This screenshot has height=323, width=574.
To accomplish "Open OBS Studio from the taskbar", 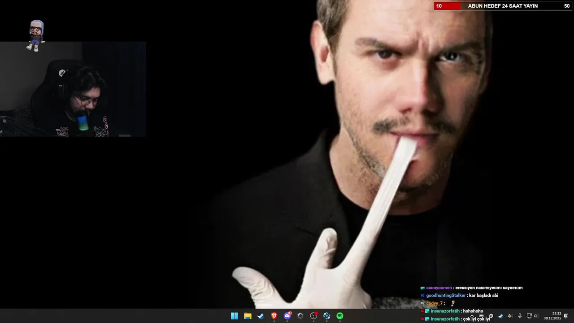I will tap(313, 316).
